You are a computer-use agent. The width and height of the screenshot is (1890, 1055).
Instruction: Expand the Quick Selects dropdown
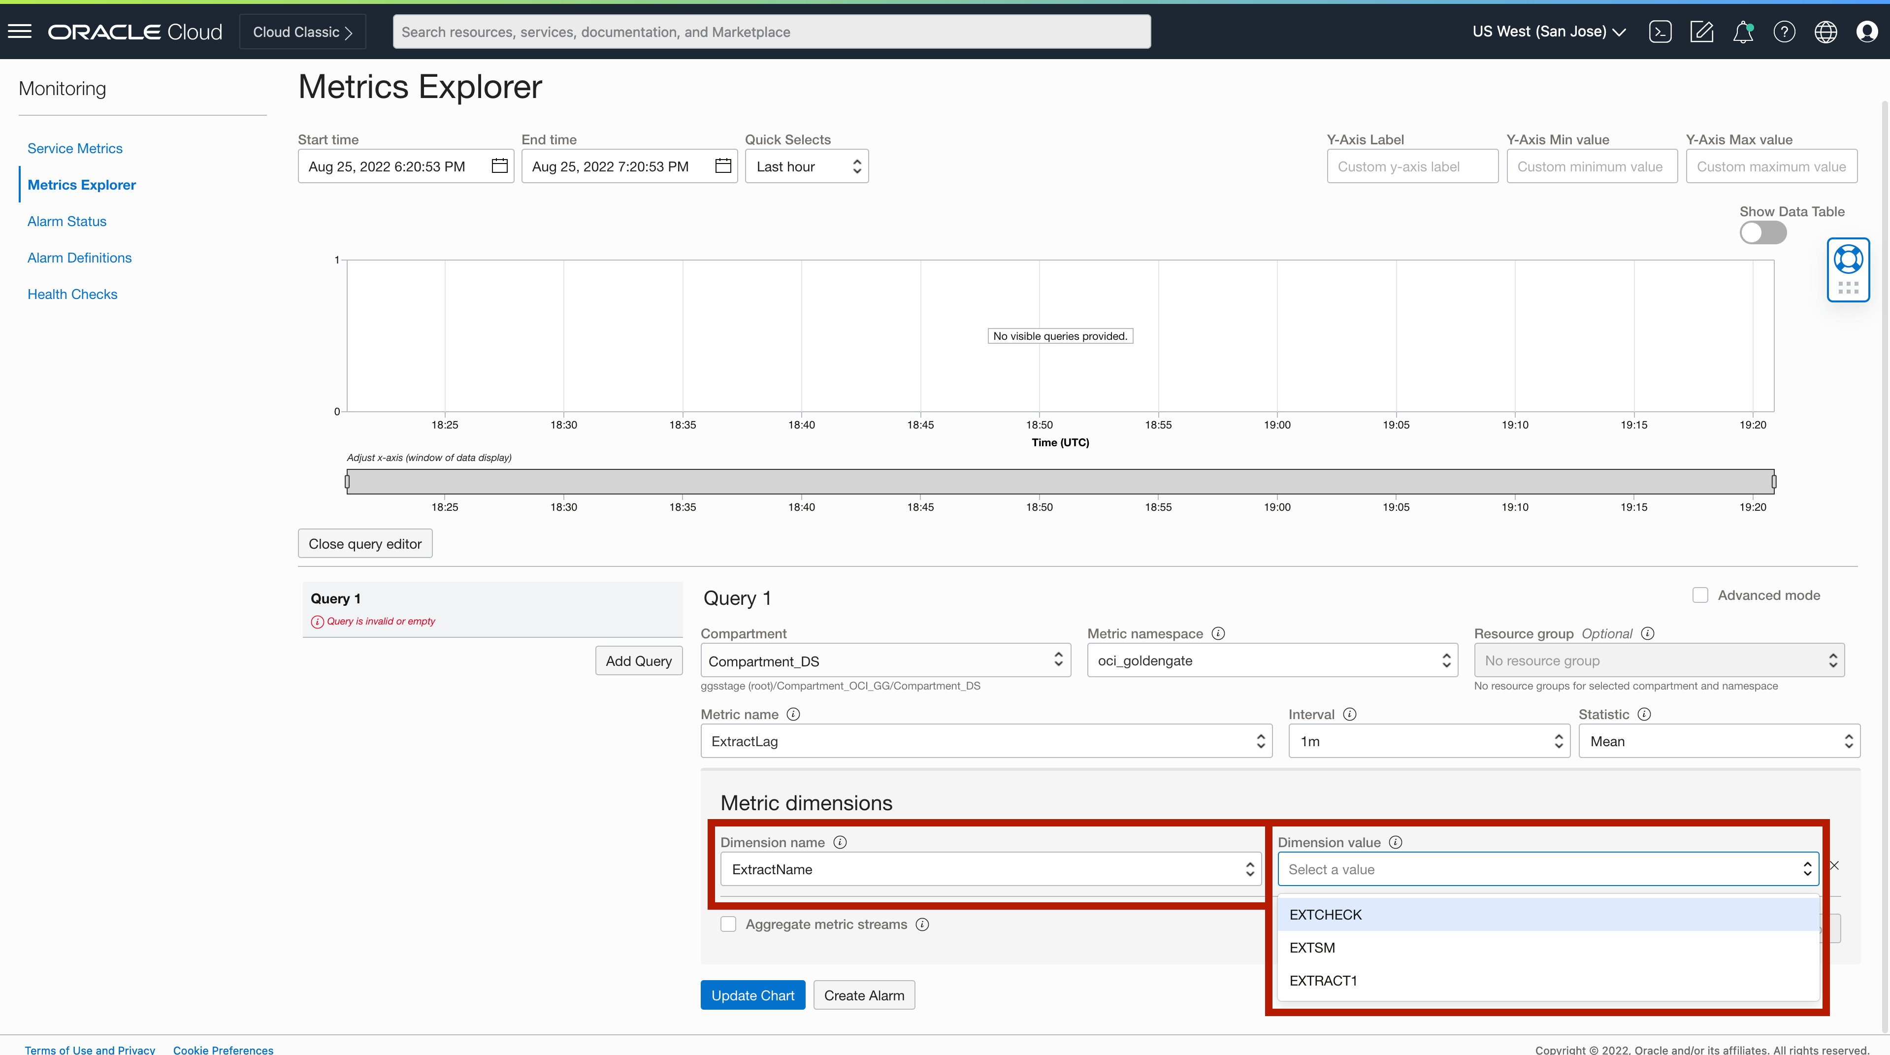pos(806,166)
